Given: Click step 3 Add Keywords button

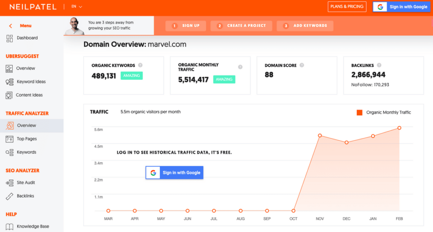Looking at the screenshot, I should (305, 26).
